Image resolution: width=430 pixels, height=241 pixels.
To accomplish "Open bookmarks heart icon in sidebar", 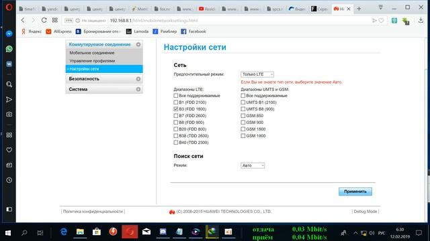I will [9, 150].
